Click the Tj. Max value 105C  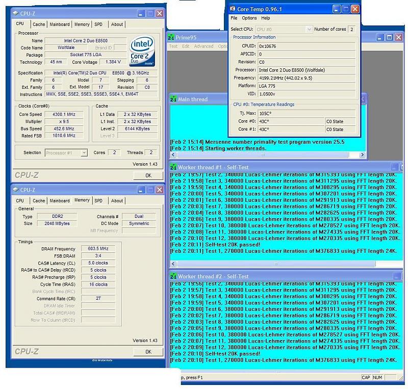(307, 114)
